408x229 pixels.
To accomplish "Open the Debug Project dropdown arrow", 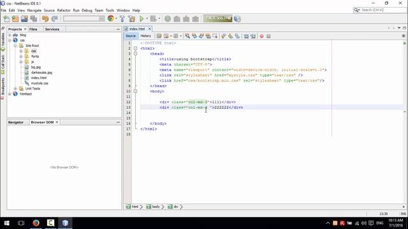I will point(159,18).
